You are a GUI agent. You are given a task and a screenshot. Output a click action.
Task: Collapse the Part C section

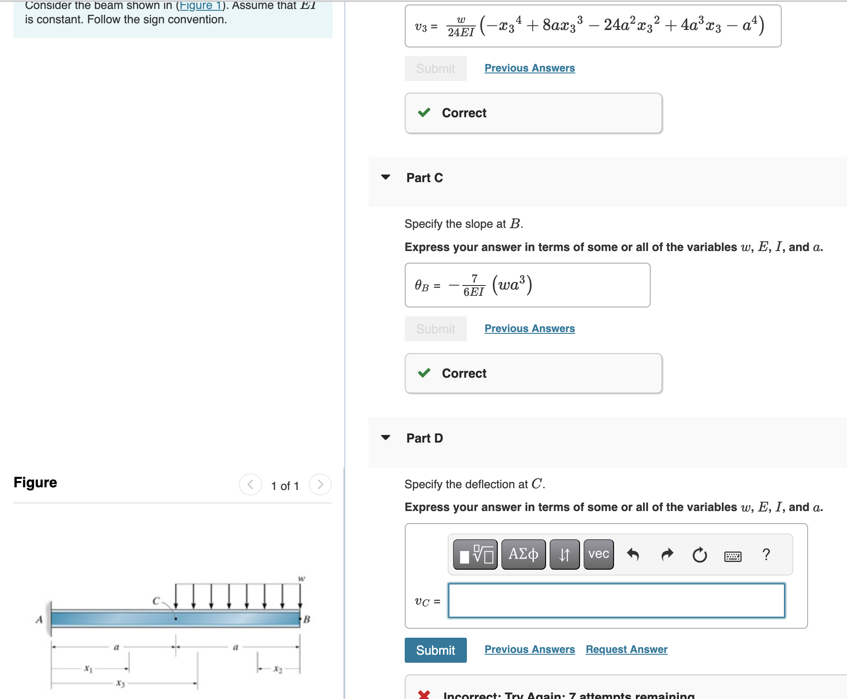(385, 178)
